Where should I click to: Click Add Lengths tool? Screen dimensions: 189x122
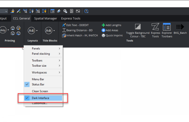(112, 25)
